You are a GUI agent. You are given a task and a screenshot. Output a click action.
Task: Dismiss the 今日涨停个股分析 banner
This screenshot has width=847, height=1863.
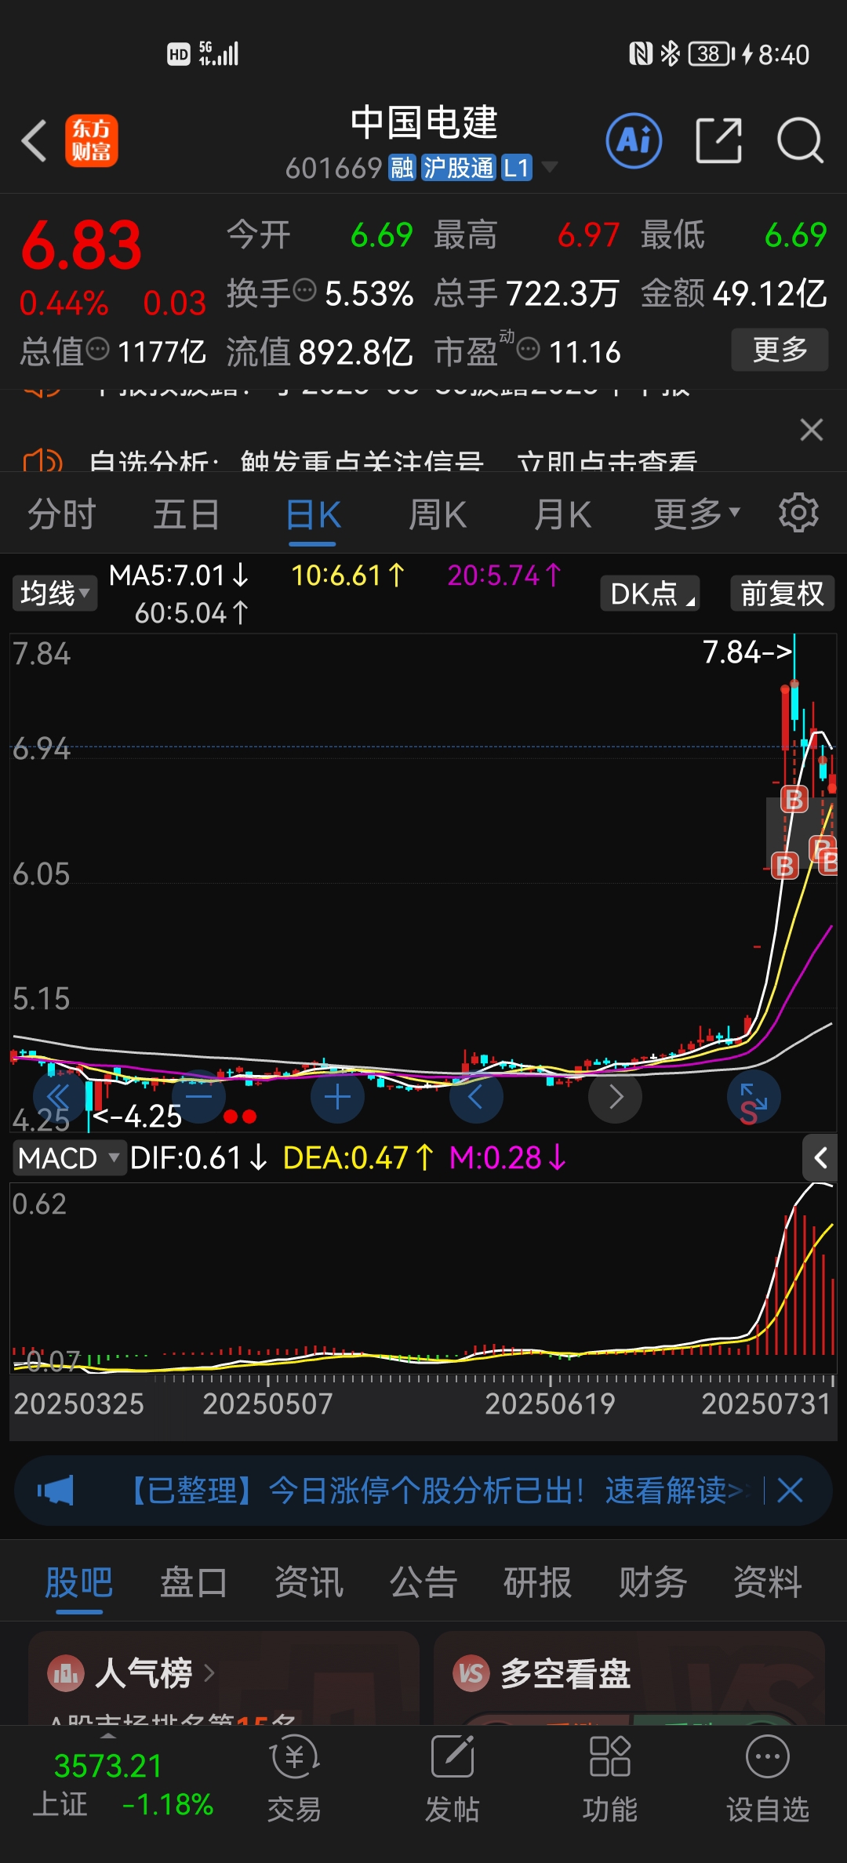pyautogui.click(x=790, y=1490)
